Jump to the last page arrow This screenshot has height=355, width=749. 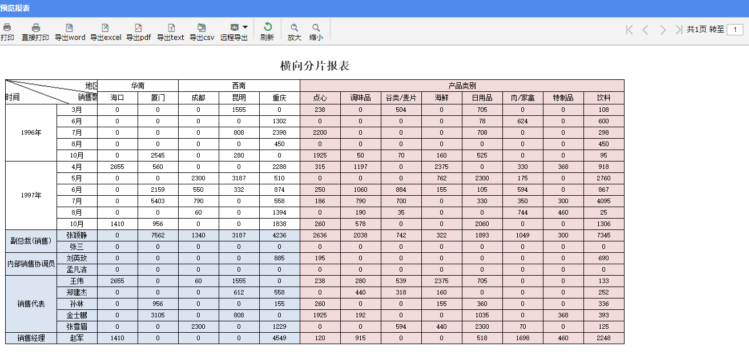coord(678,30)
